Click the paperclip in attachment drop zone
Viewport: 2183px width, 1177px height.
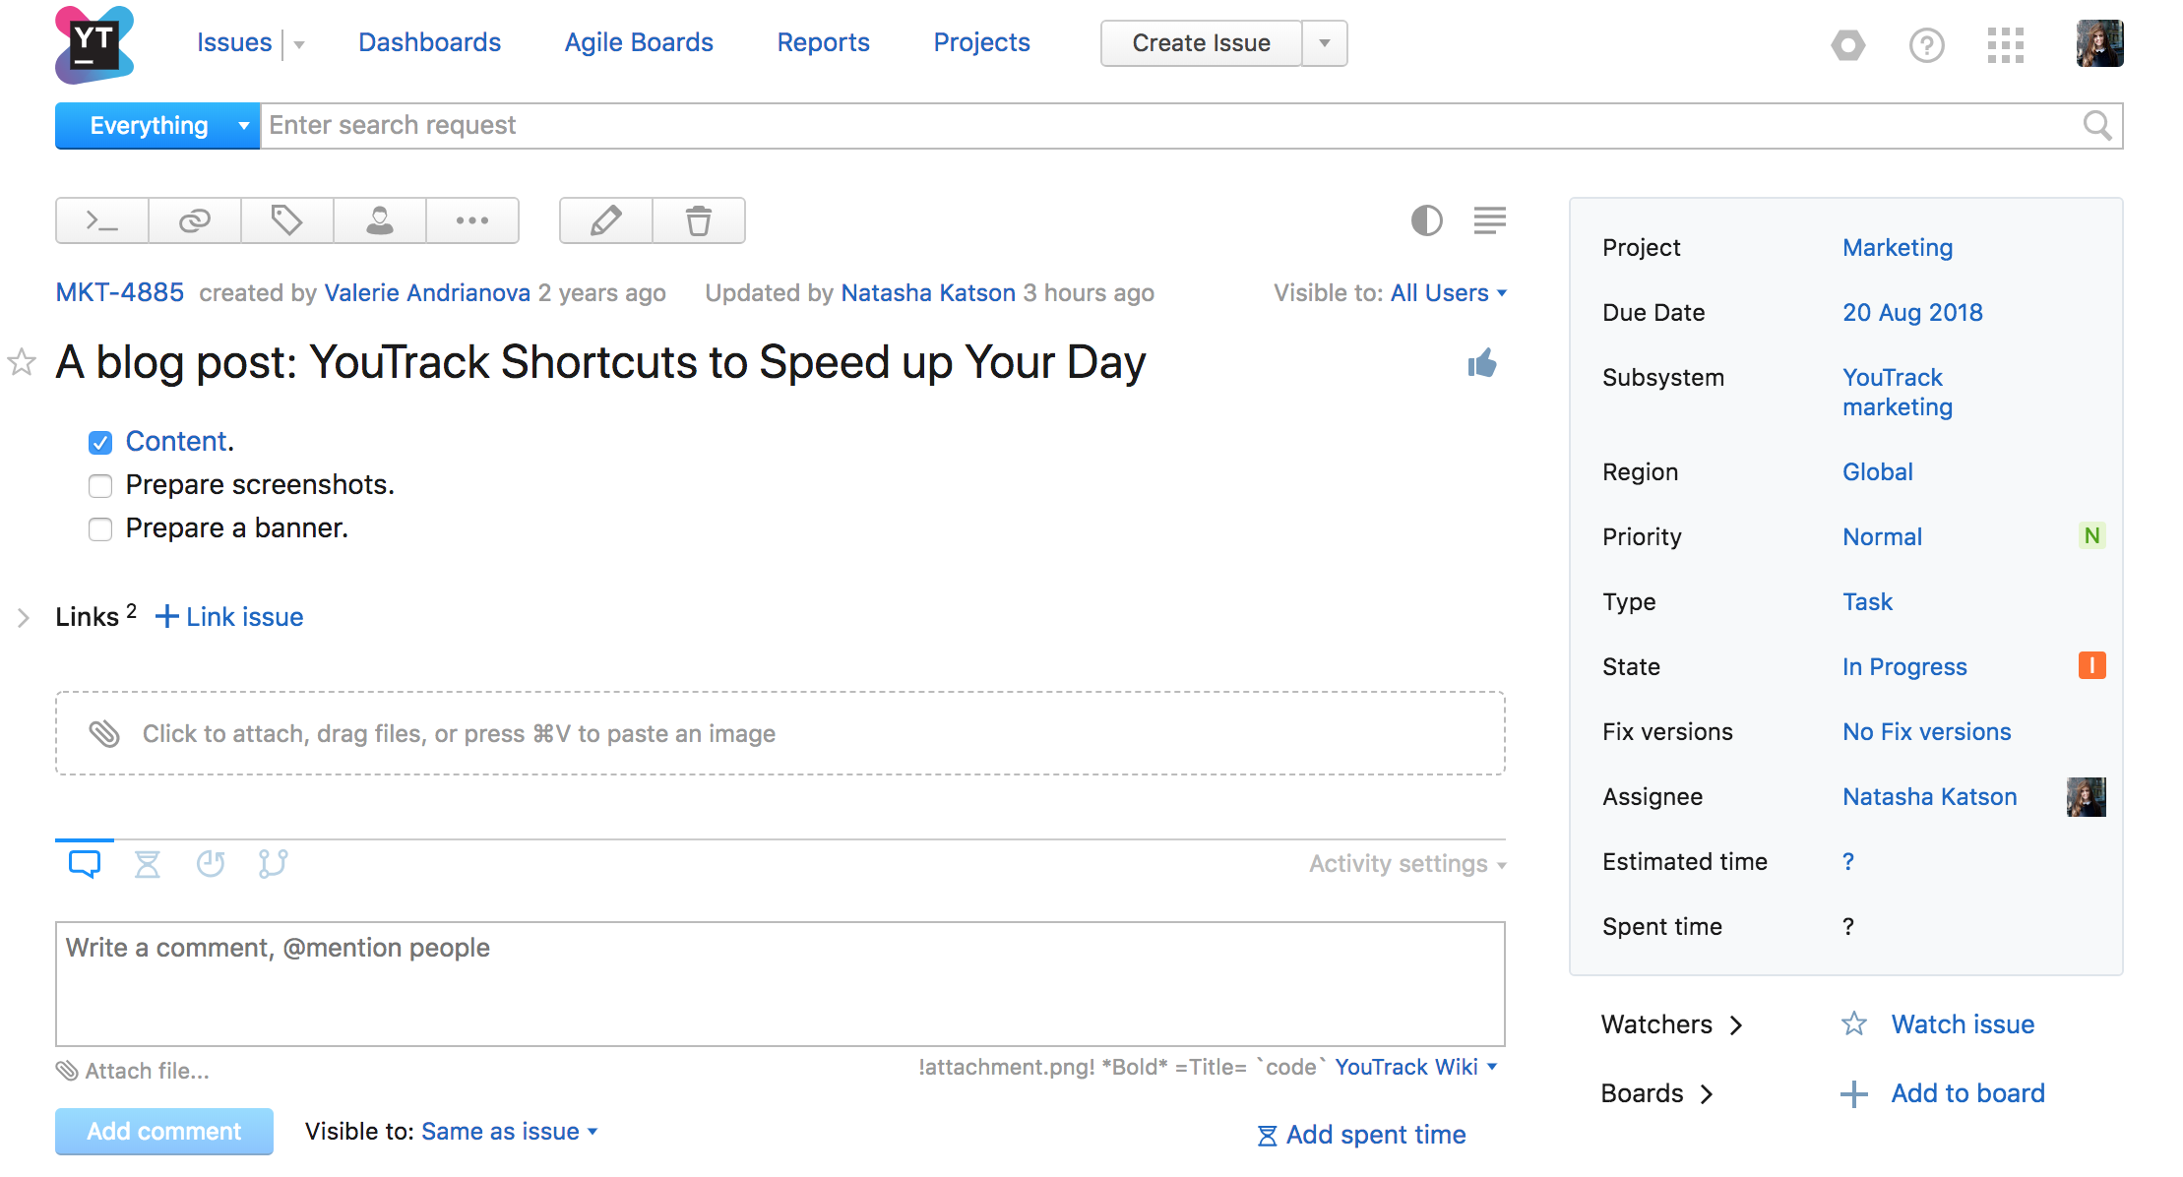104,733
